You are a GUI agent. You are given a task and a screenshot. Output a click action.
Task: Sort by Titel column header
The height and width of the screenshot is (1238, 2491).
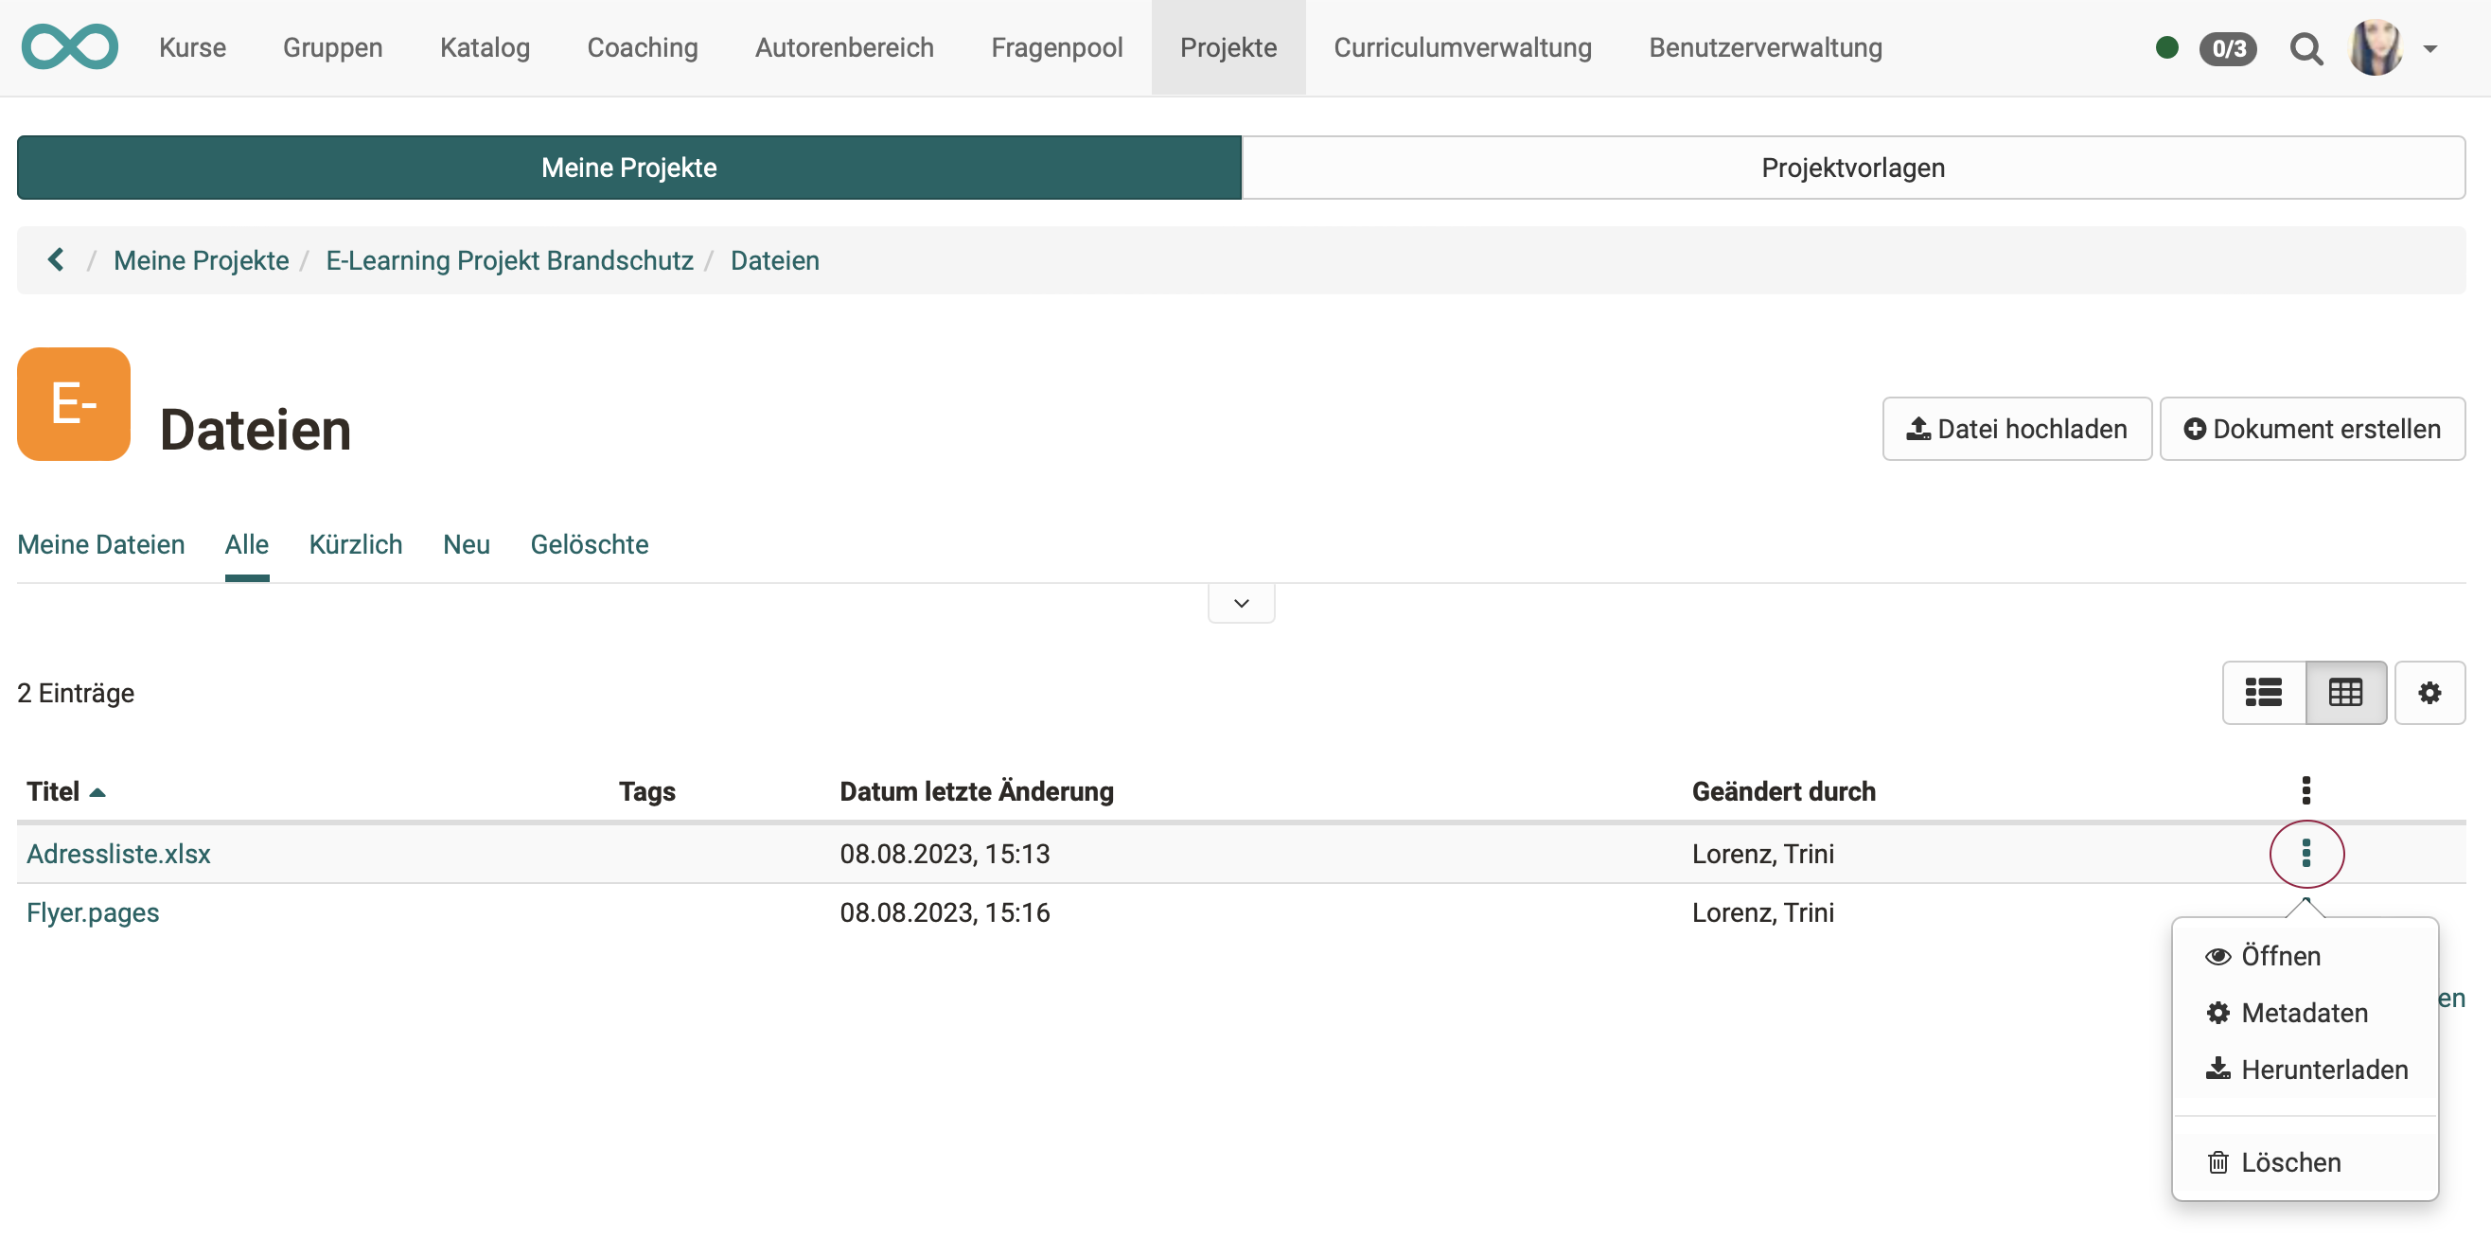click(54, 791)
